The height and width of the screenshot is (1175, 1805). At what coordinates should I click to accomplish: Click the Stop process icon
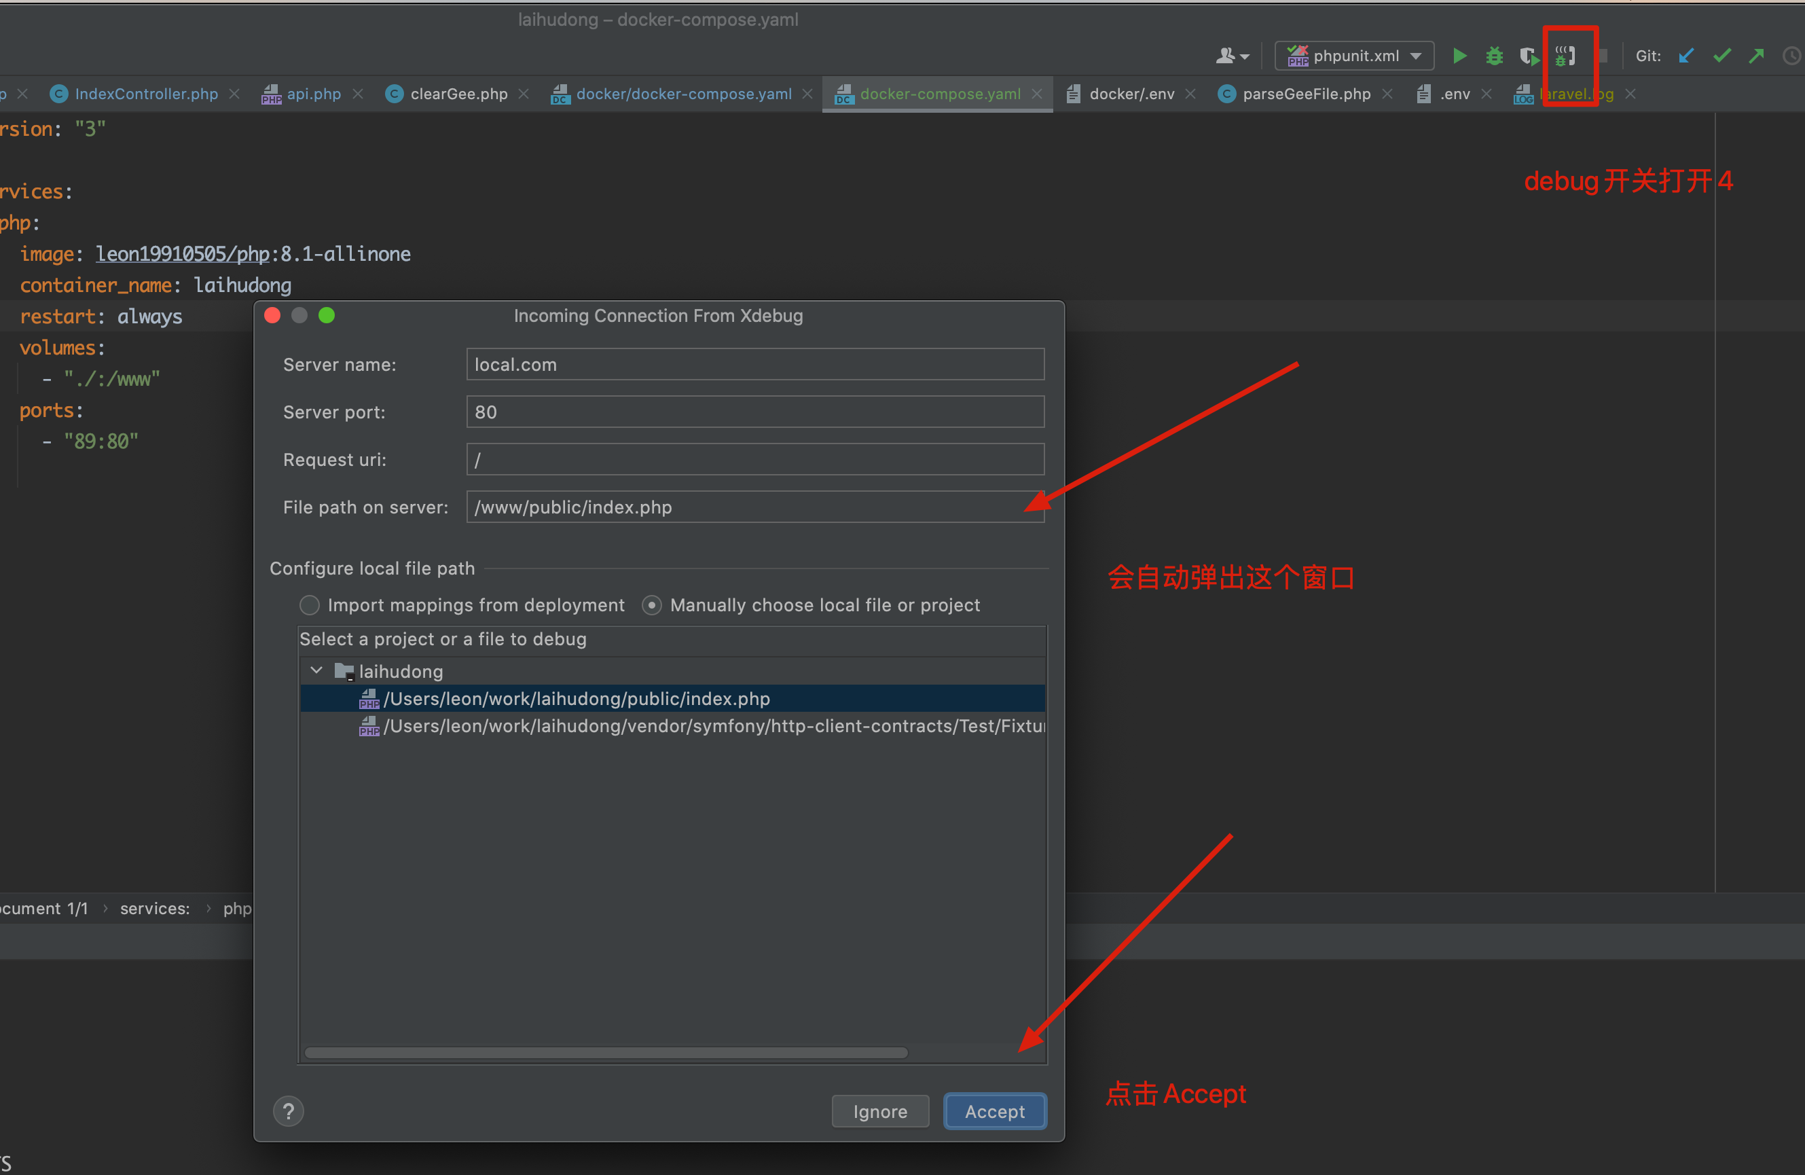click(x=1602, y=56)
